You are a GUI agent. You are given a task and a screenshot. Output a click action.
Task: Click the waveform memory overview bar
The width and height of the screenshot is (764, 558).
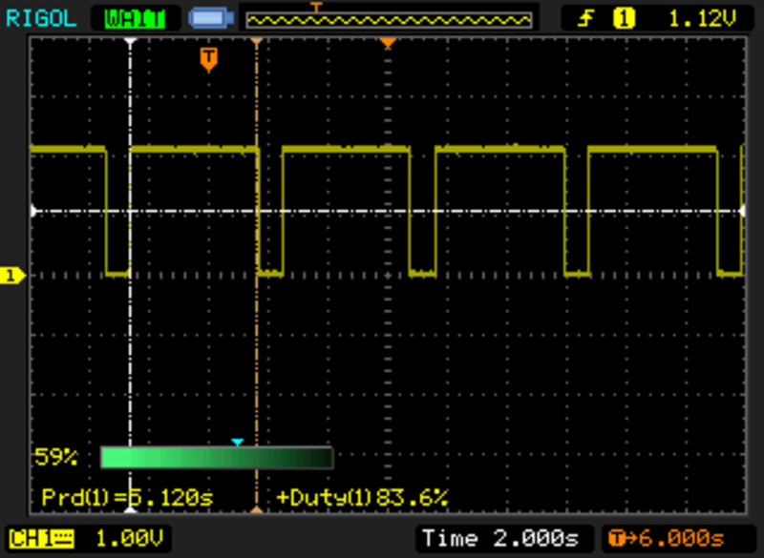pos(388,19)
